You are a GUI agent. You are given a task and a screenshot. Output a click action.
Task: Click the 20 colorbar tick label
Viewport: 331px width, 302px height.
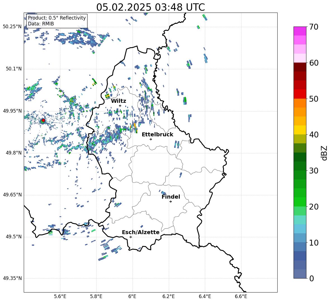(313, 207)
